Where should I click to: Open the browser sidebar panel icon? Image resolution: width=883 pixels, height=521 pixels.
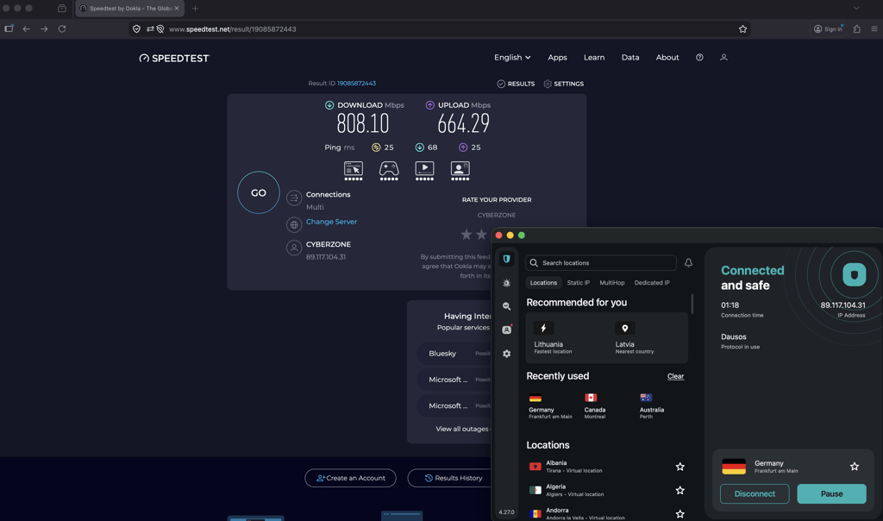click(x=9, y=28)
